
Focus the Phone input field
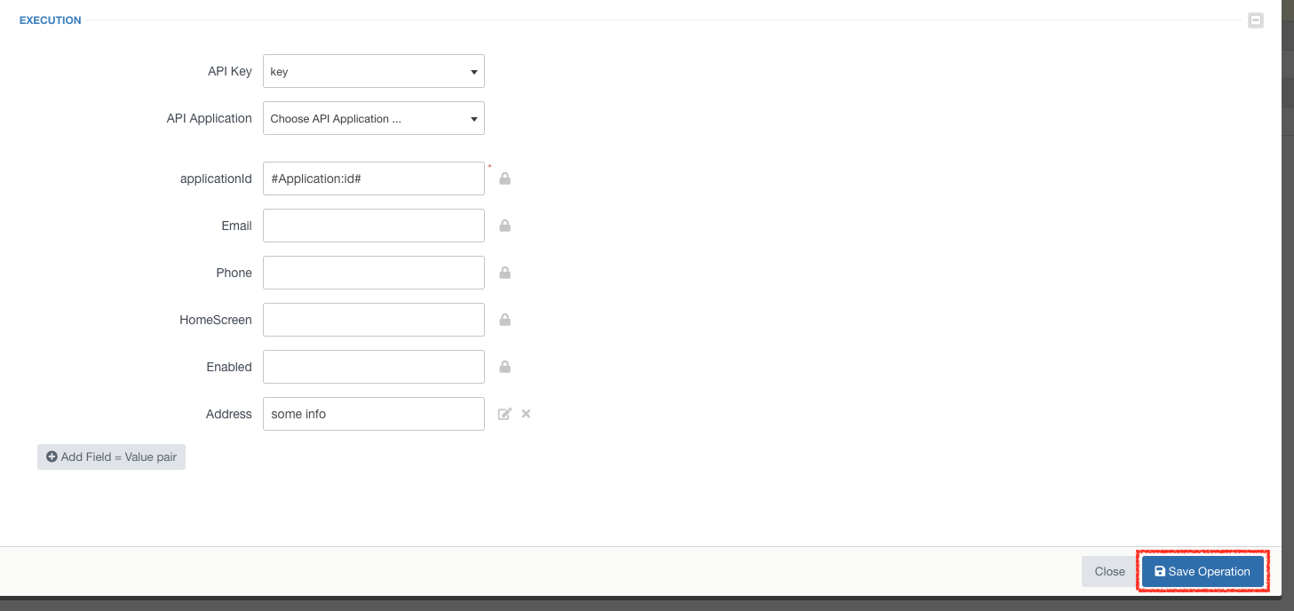point(374,273)
